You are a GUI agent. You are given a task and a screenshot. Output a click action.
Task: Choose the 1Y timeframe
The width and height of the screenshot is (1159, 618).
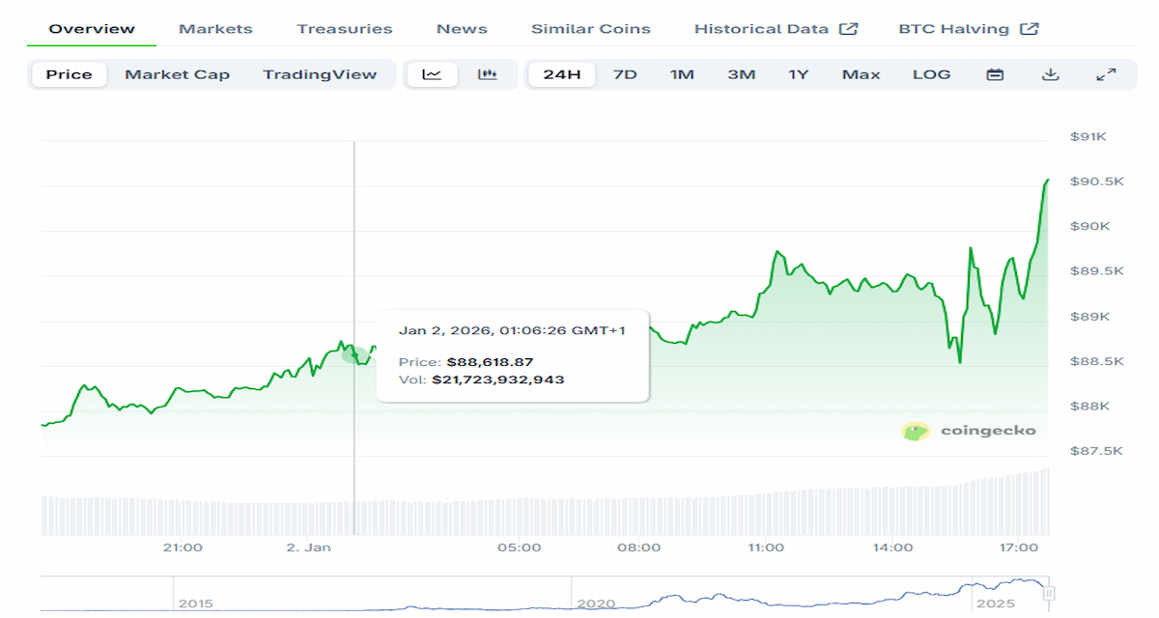pos(798,73)
